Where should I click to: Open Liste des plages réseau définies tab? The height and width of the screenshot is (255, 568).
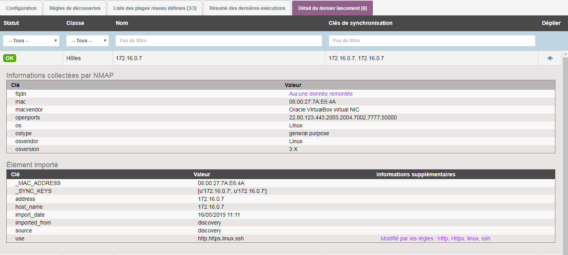(x=154, y=8)
